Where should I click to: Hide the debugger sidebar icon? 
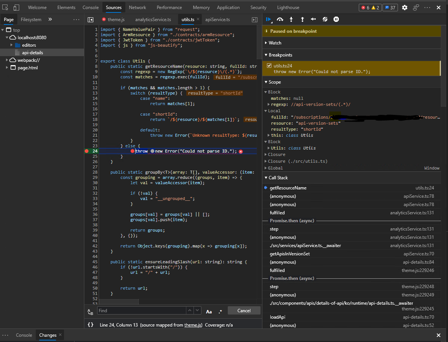254,20
